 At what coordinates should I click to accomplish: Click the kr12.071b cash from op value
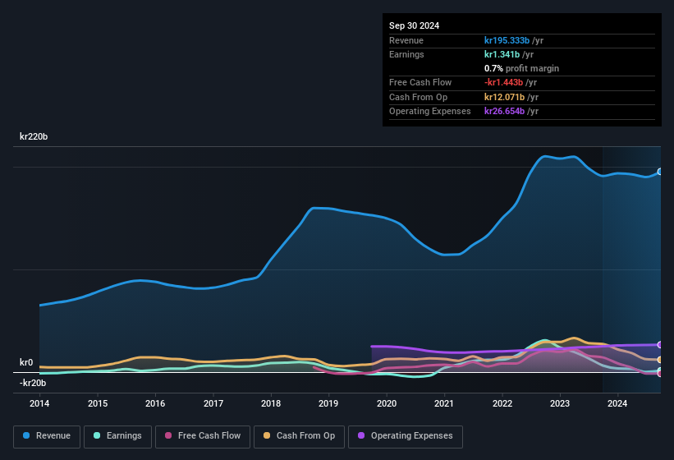coord(505,97)
